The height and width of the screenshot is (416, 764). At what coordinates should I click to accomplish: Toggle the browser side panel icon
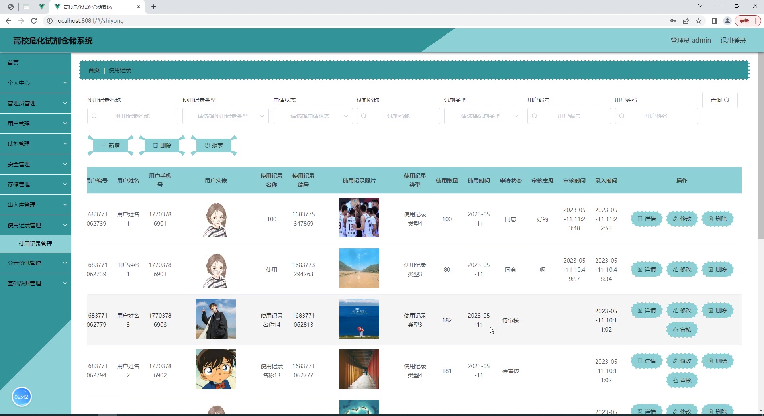[715, 21]
